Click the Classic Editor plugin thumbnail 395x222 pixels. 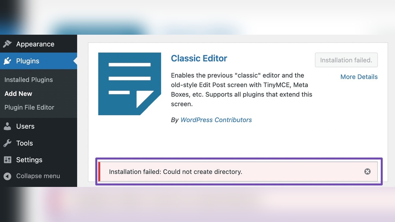[130, 84]
